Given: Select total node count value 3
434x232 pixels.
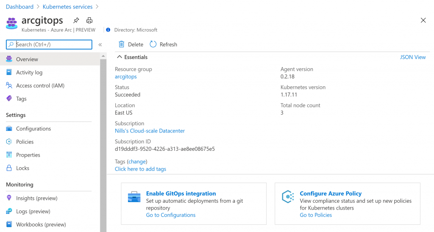Looking at the screenshot, I should click(x=282, y=113).
